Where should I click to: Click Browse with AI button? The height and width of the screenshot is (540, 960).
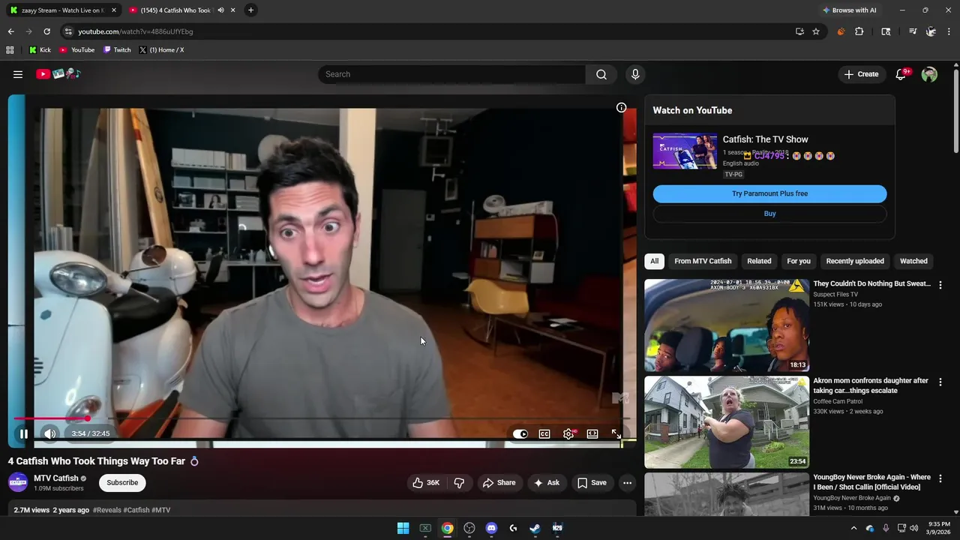[x=850, y=10]
